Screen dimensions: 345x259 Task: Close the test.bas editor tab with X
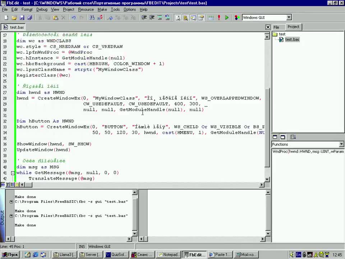[268, 27]
